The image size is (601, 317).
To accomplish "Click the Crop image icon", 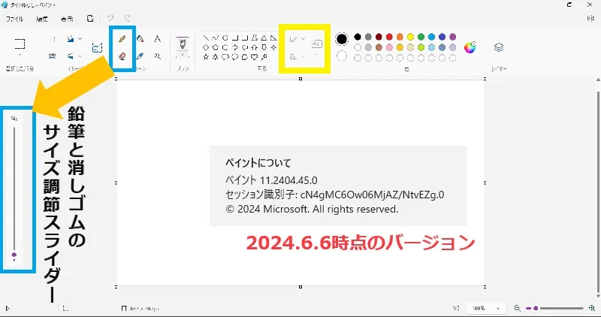I will pos(53,40).
